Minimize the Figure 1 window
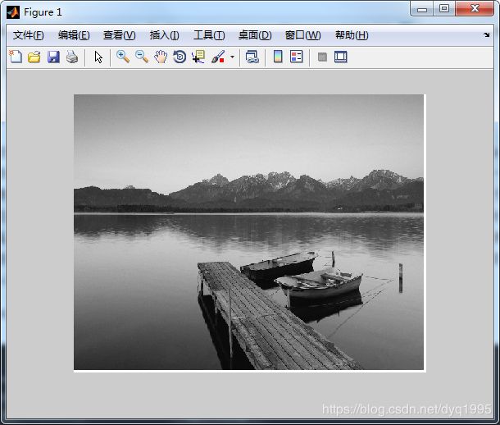Image resolution: width=500 pixels, height=425 pixels. 422,9
